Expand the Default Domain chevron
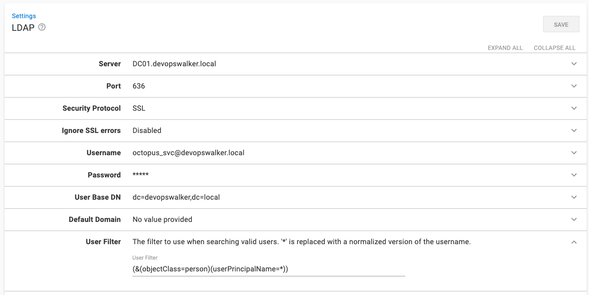 coord(574,220)
